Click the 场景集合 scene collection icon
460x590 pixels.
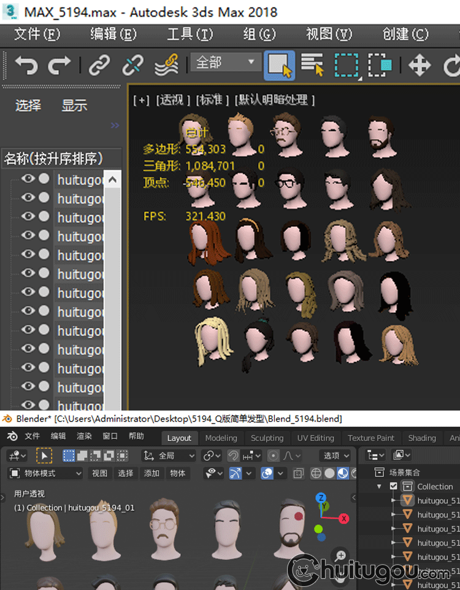[x=380, y=472]
